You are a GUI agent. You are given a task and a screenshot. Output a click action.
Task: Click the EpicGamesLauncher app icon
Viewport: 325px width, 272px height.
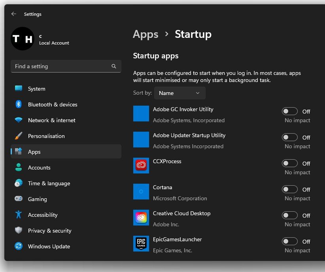point(141,244)
